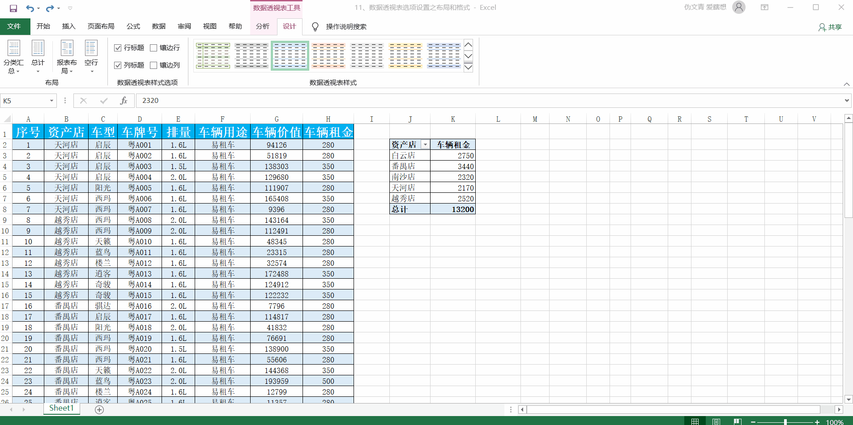The image size is (853, 425).
Task: Click the Save icon in quick access toolbar
Action: point(13,8)
